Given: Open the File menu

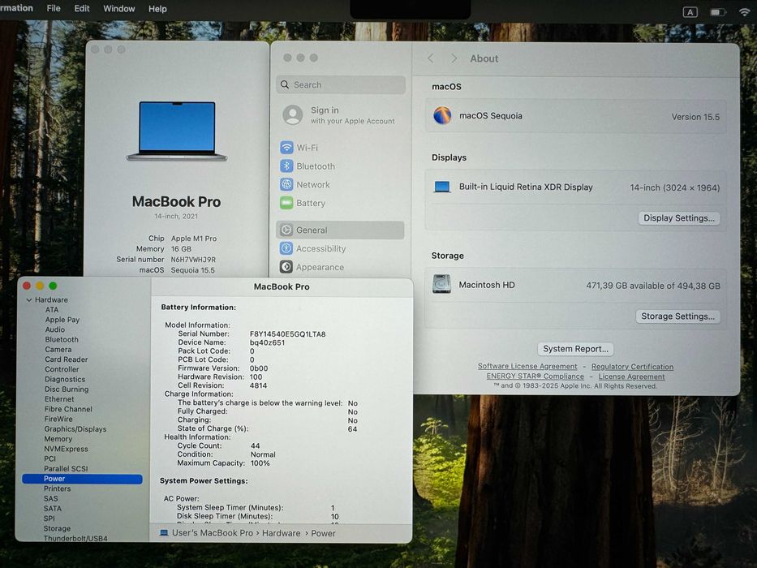Looking at the screenshot, I should click(54, 8).
